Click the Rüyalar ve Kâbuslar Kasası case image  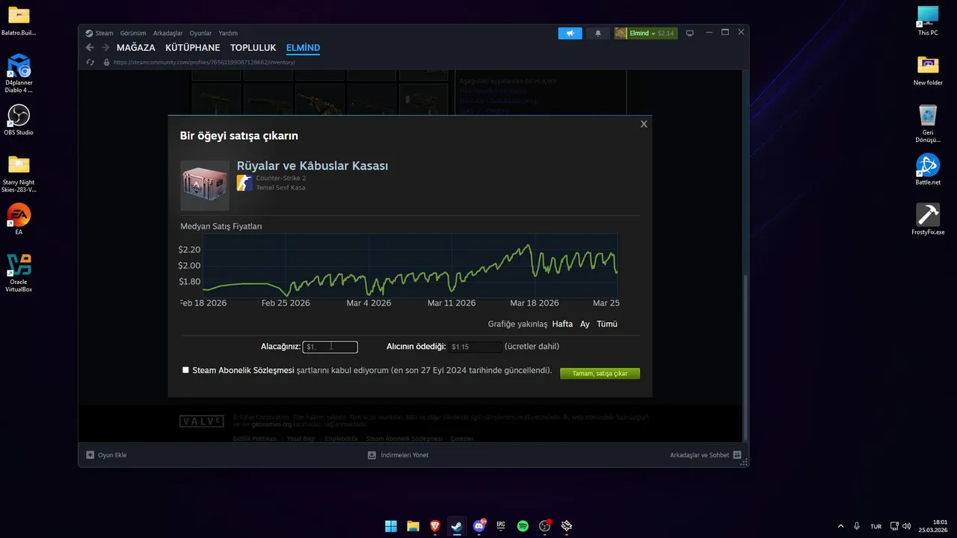pyautogui.click(x=205, y=185)
